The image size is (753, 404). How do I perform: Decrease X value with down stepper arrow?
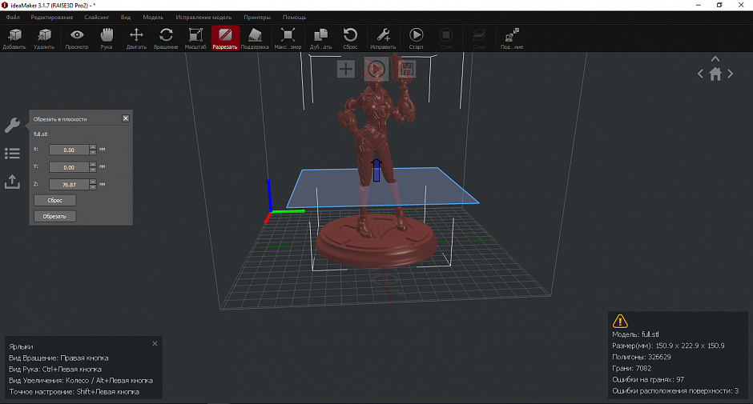click(x=93, y=153)
